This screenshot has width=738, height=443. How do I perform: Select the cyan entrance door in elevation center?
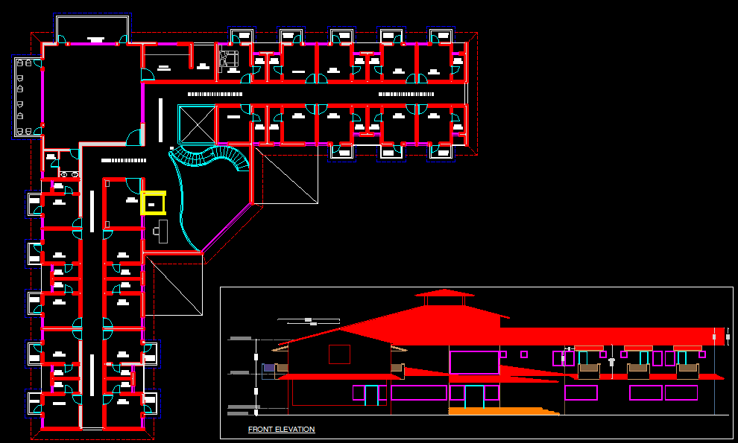[x=474, y=396]
